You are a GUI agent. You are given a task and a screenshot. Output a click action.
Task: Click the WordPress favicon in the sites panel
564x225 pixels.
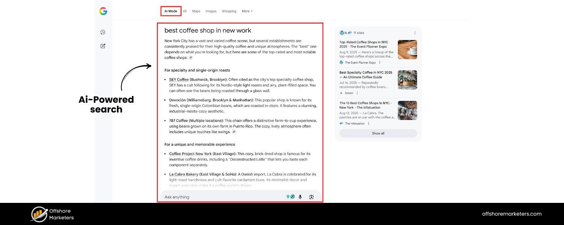point(342,33)
